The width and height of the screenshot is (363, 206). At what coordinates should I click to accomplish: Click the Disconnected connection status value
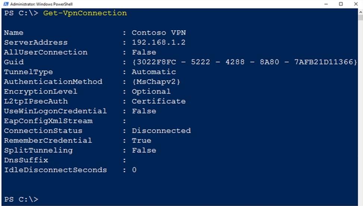point(161,131)
